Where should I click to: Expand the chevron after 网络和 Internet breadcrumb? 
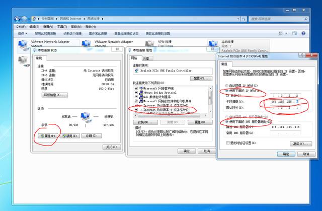pos(84,19)
